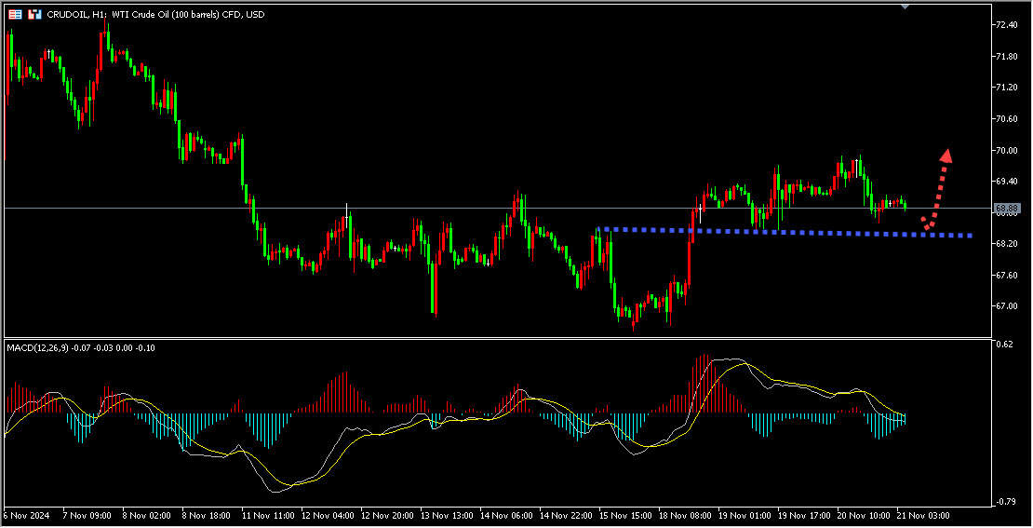The width and height of the screenshot is (1033, 528).
Task: Open the Depth of Market icon
Action: tap(34, 15)
